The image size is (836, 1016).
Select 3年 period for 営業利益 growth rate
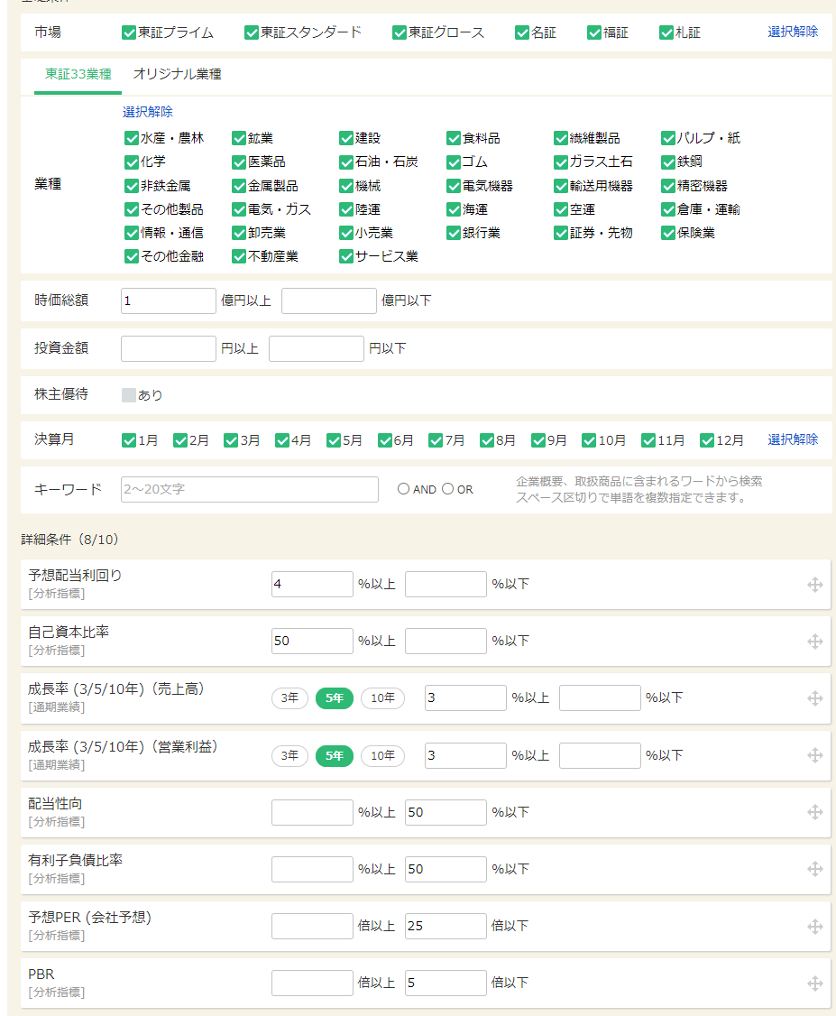point(289,755)
